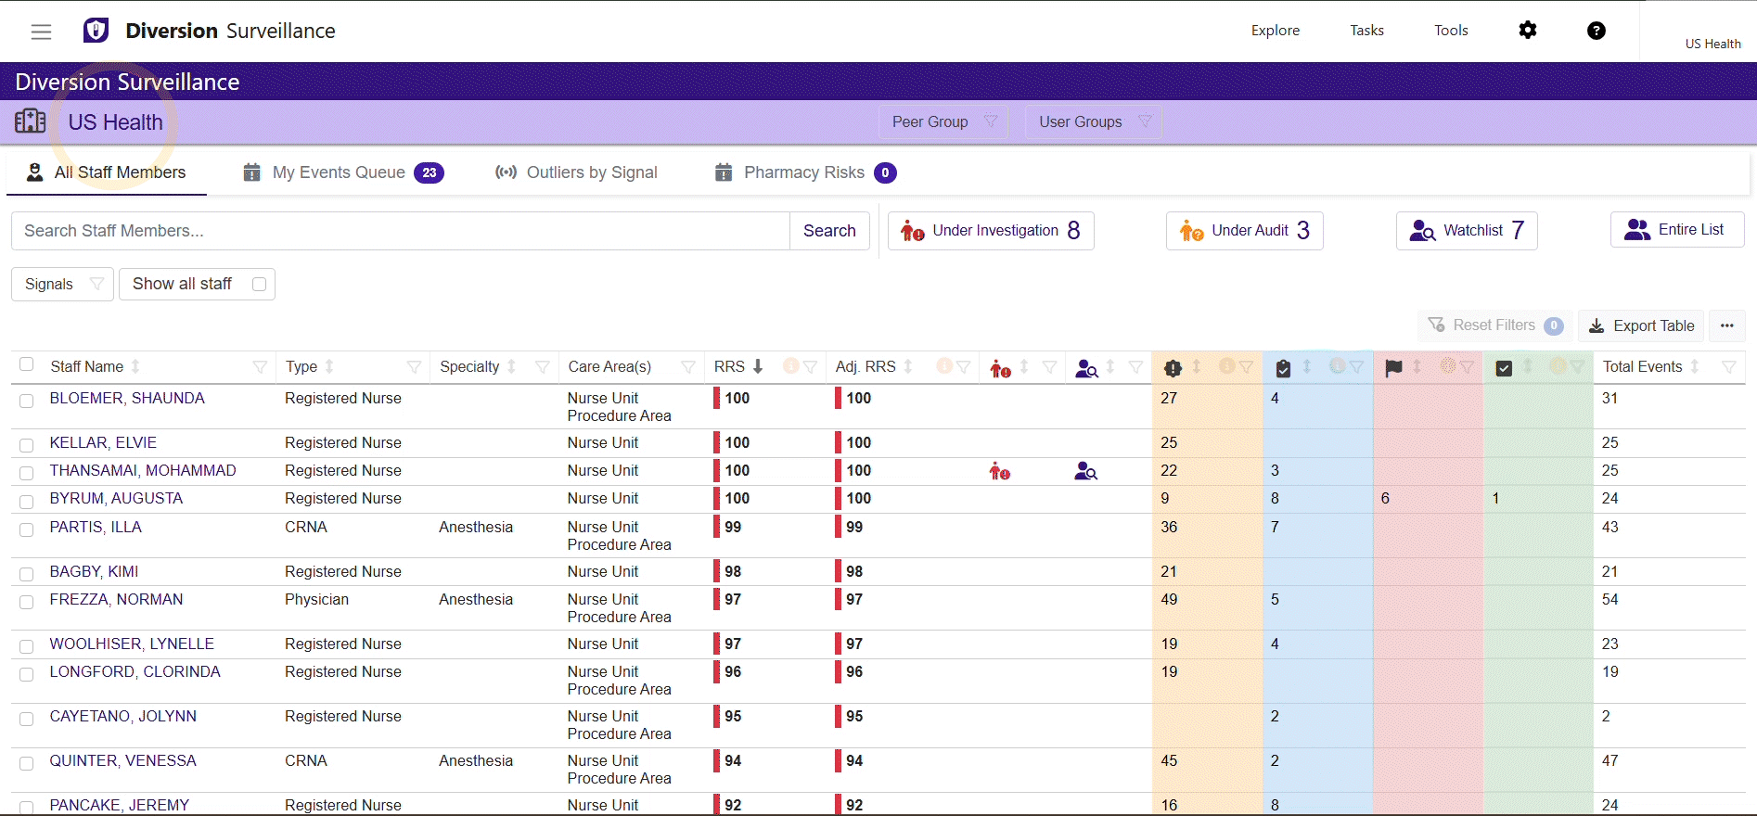Click the flag column header icon
Viewport: 1757px width, 816px height.
click(x=1393, y=368)
